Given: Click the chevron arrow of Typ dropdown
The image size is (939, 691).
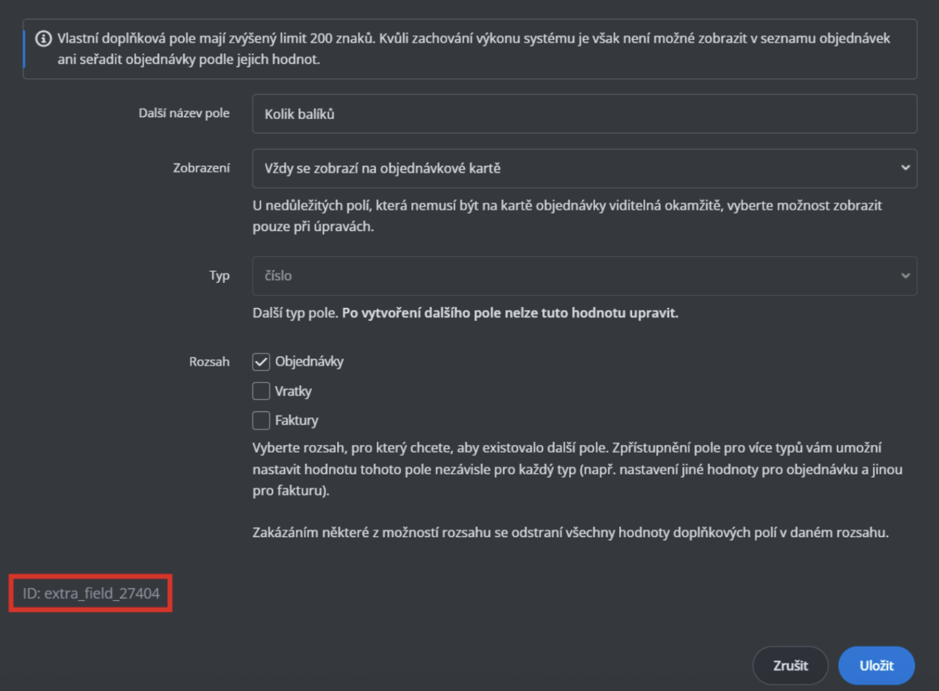Looking at the screenshot, I should [905, 276].
